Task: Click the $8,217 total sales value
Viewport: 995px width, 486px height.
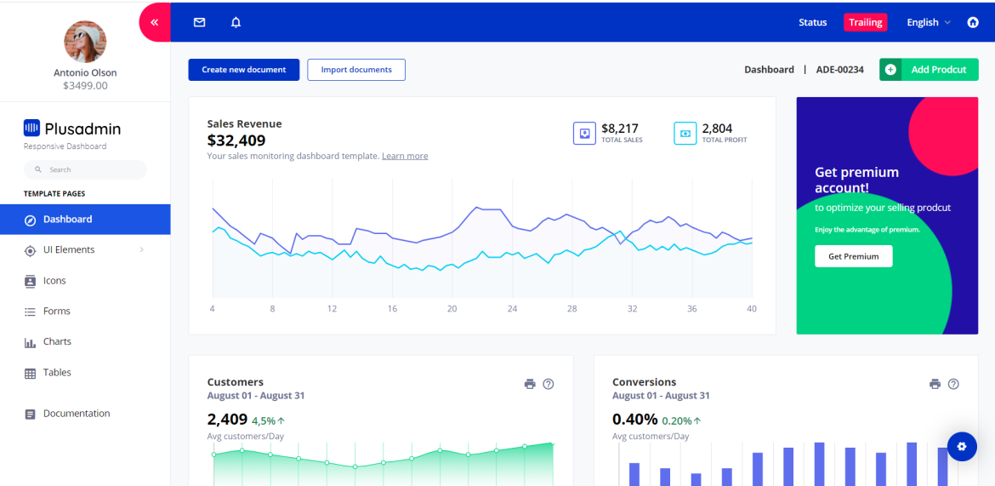Action: point(620,129)
